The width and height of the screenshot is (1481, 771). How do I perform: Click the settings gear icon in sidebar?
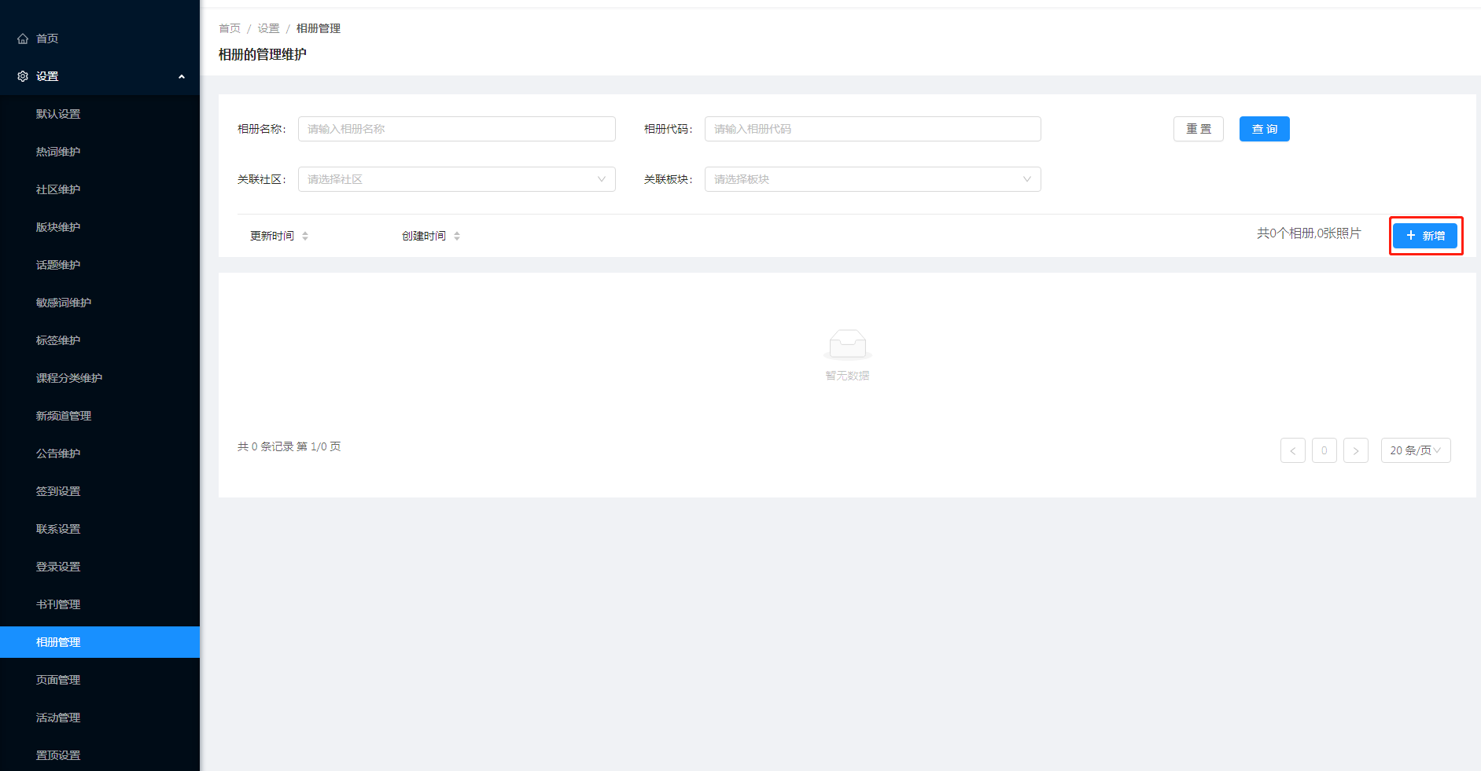[23, 76]
